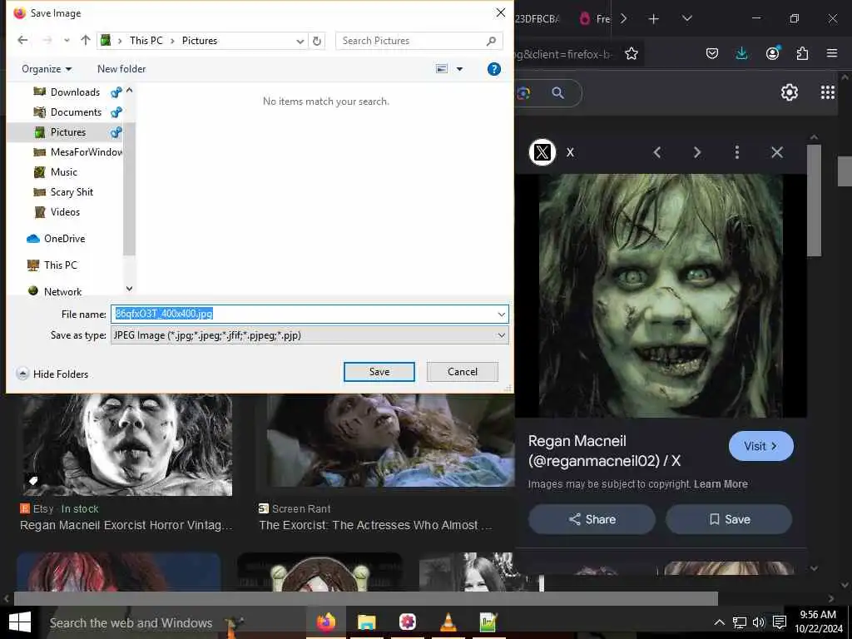Click Pictures in address breadcrumb

point(200,41)
